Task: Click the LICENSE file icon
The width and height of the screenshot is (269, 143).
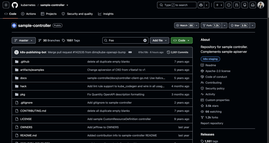Action: [x=17, y=119]
